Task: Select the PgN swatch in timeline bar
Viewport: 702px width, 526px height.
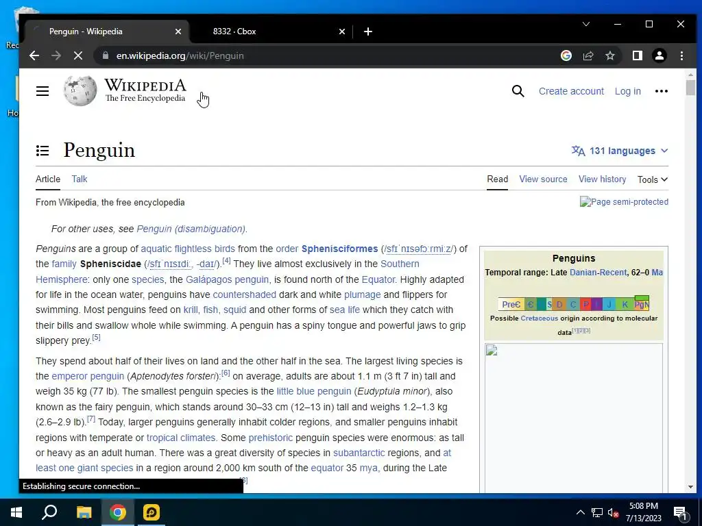Action: point(642,305)
